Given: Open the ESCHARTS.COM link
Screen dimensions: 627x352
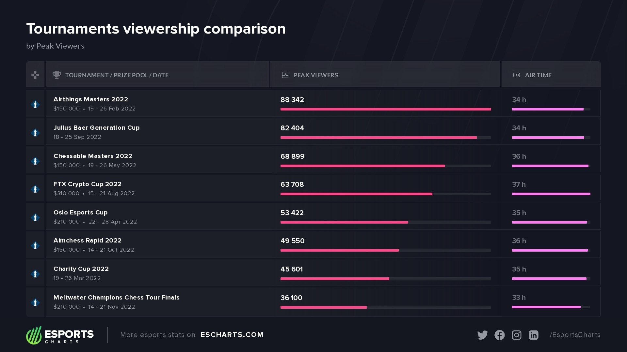Looking at the screenshot, I should pos(232,335).
